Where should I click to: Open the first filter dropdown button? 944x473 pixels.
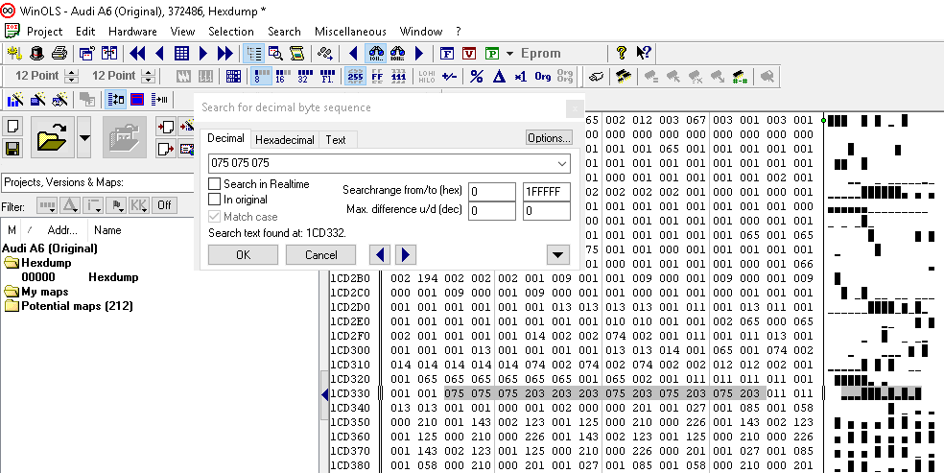[46, 206]
